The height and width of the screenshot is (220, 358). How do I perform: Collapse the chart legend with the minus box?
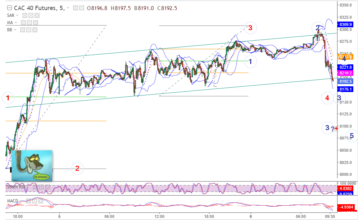click(x=9, y=8)
